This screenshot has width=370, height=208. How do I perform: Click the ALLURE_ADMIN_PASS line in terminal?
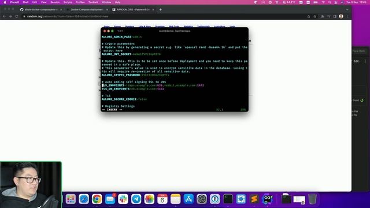(x=121, y=37)
